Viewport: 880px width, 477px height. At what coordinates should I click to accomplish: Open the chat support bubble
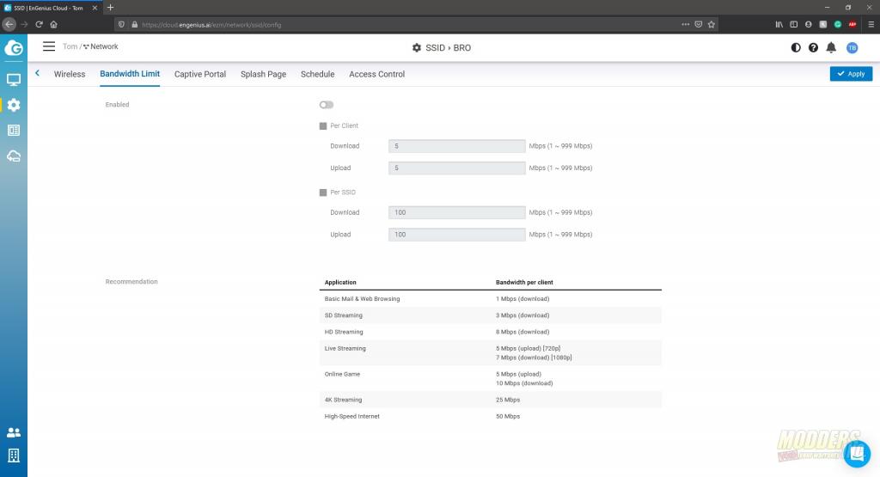point(856,453)
